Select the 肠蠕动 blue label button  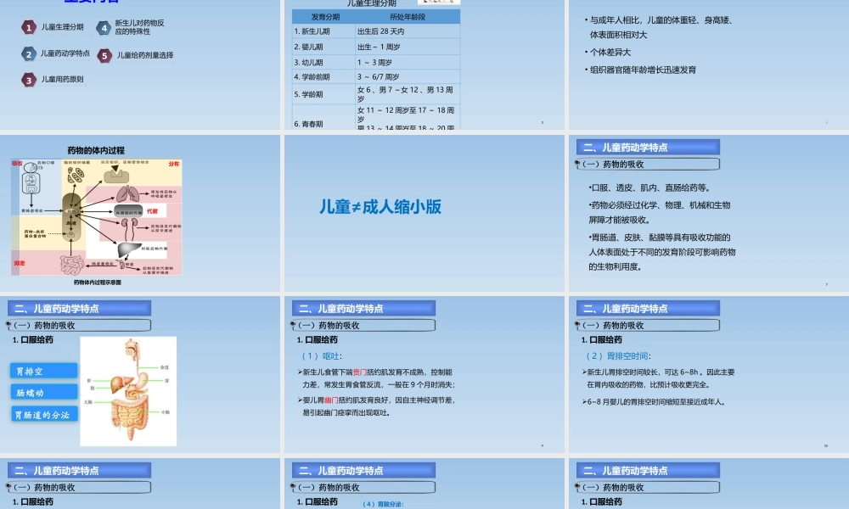coord(43,391)
